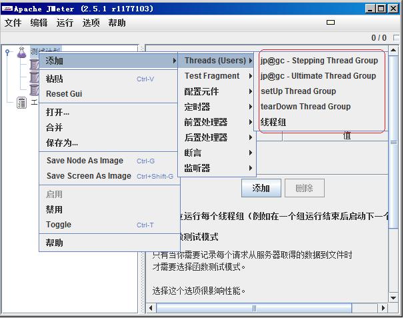Expand the 定时器 submenu
This screenshot has height=318, width=404.
coord(217,107)
